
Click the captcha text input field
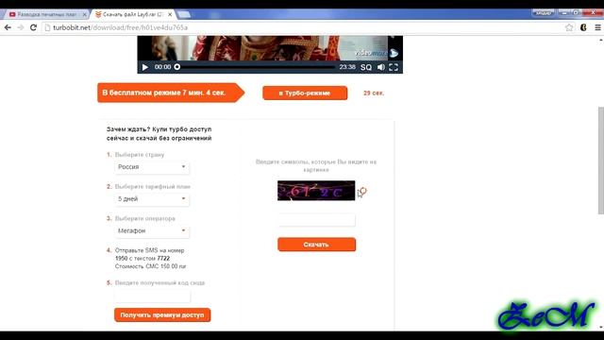coord(317,219)
